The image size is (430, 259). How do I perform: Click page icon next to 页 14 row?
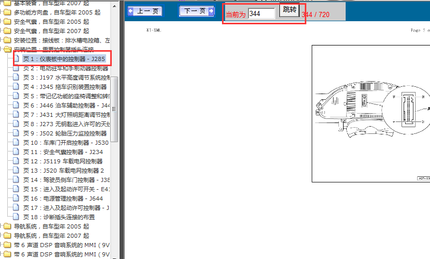tap(16, 180)
